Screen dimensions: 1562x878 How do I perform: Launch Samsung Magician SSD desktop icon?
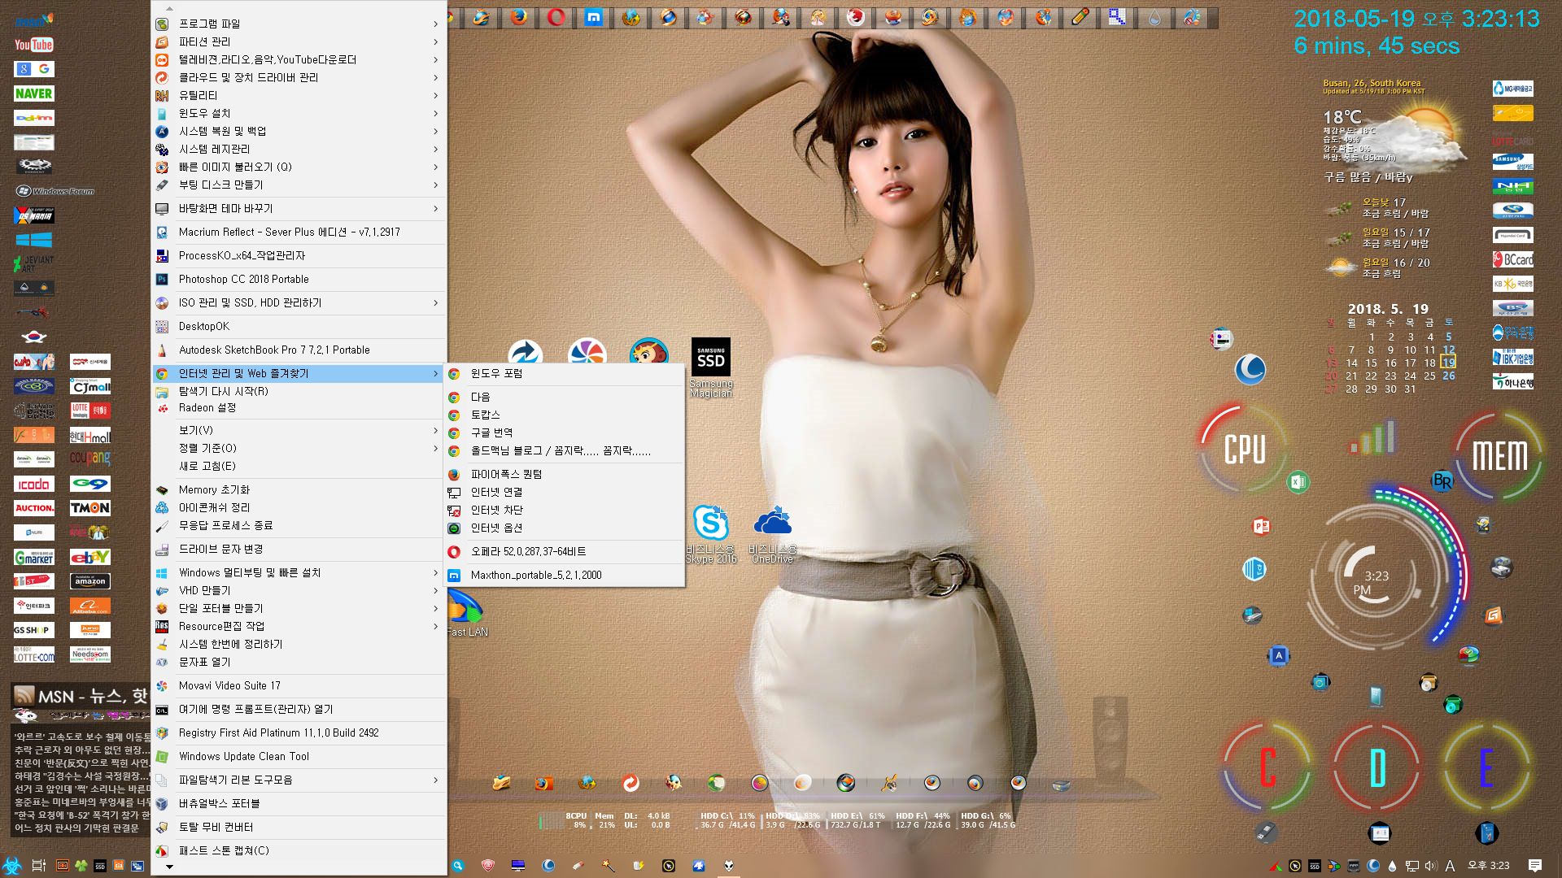tap(711, 367)
